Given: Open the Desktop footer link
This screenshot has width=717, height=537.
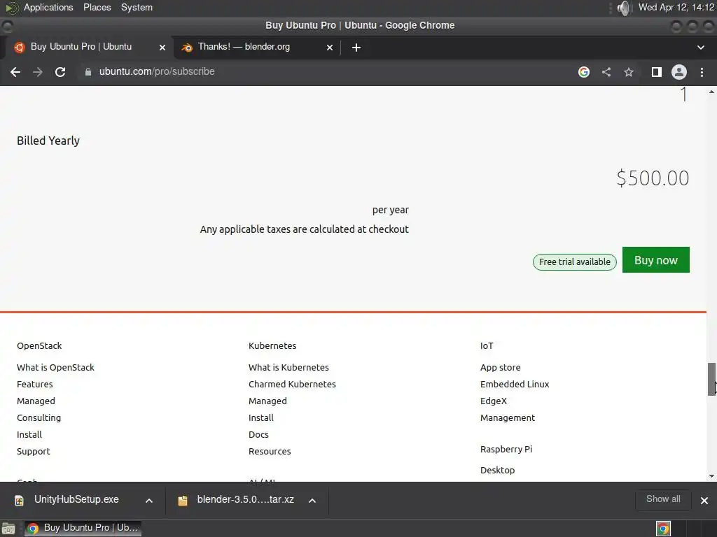Looking at the screenshot, I should coord(498,470).
